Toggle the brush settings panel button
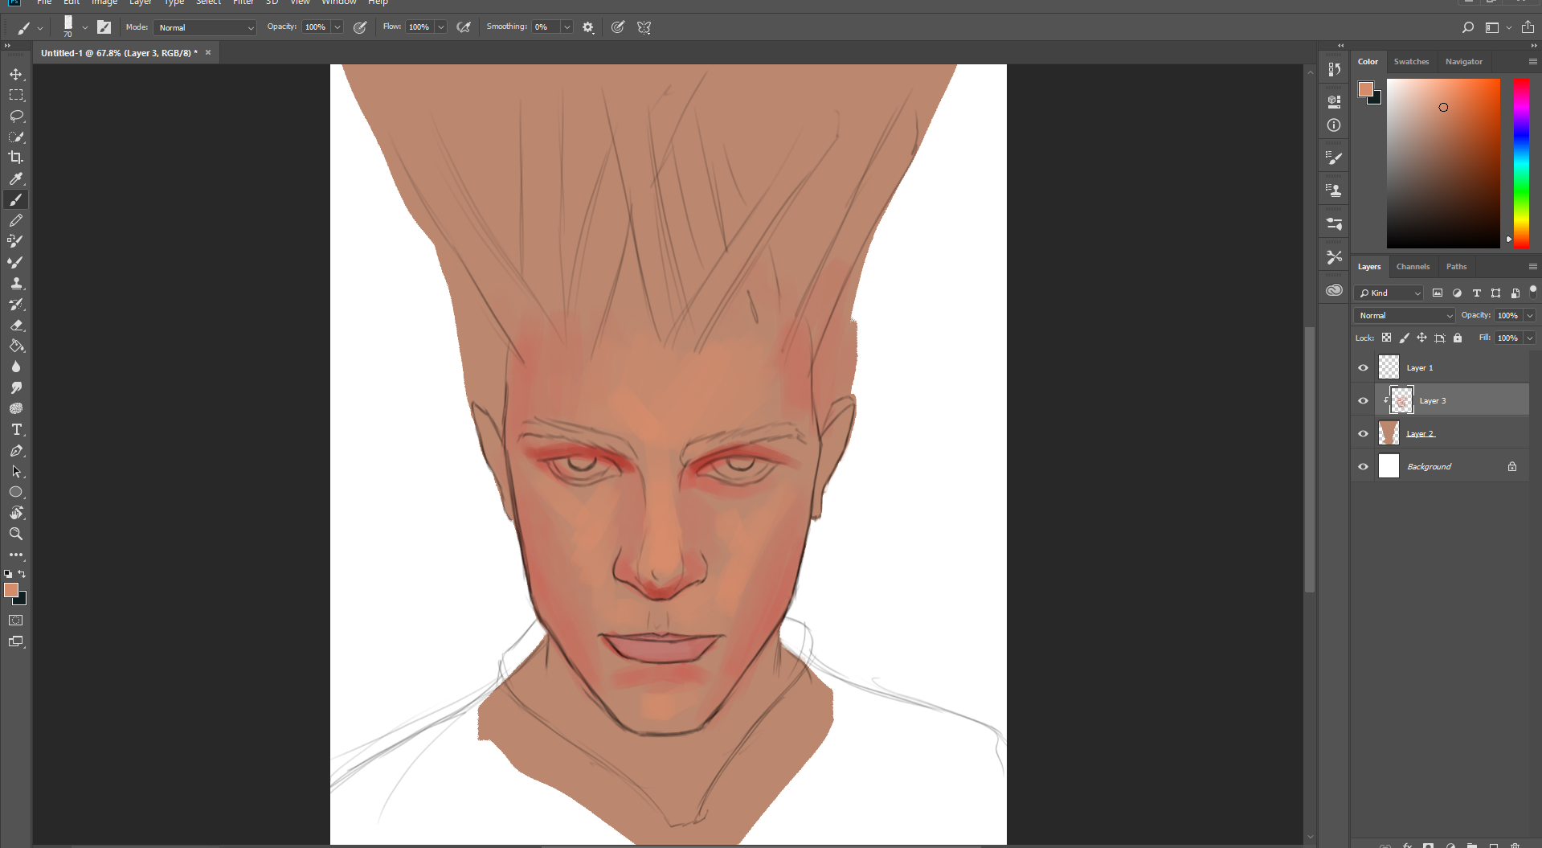Viewport: 1542px width, 848px height. tap(104, 27)
